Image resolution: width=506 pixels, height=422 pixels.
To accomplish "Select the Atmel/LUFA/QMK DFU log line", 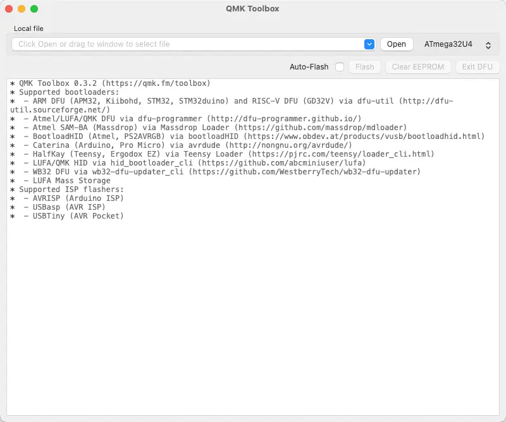I will tap(185, 119).
